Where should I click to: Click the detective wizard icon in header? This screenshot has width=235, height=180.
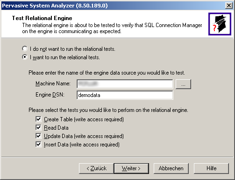click(220, 24)
